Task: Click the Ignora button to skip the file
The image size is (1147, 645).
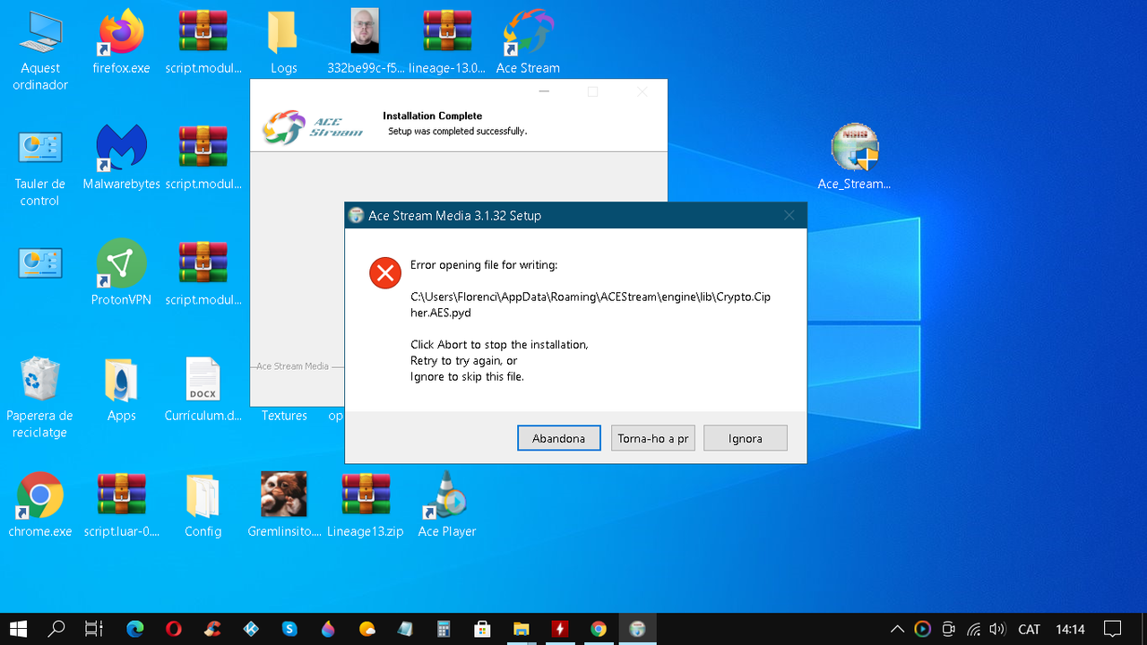Action: pyautogui.click(x=746, y=438)
